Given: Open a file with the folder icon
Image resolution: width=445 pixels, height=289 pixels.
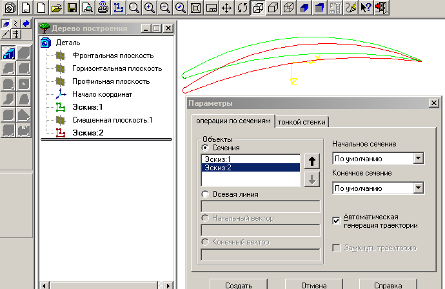Looking at the screenshot, I should click(x=57, y=8).
